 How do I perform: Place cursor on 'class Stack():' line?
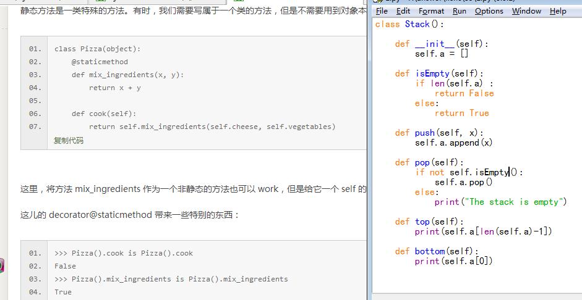(409, 24)
